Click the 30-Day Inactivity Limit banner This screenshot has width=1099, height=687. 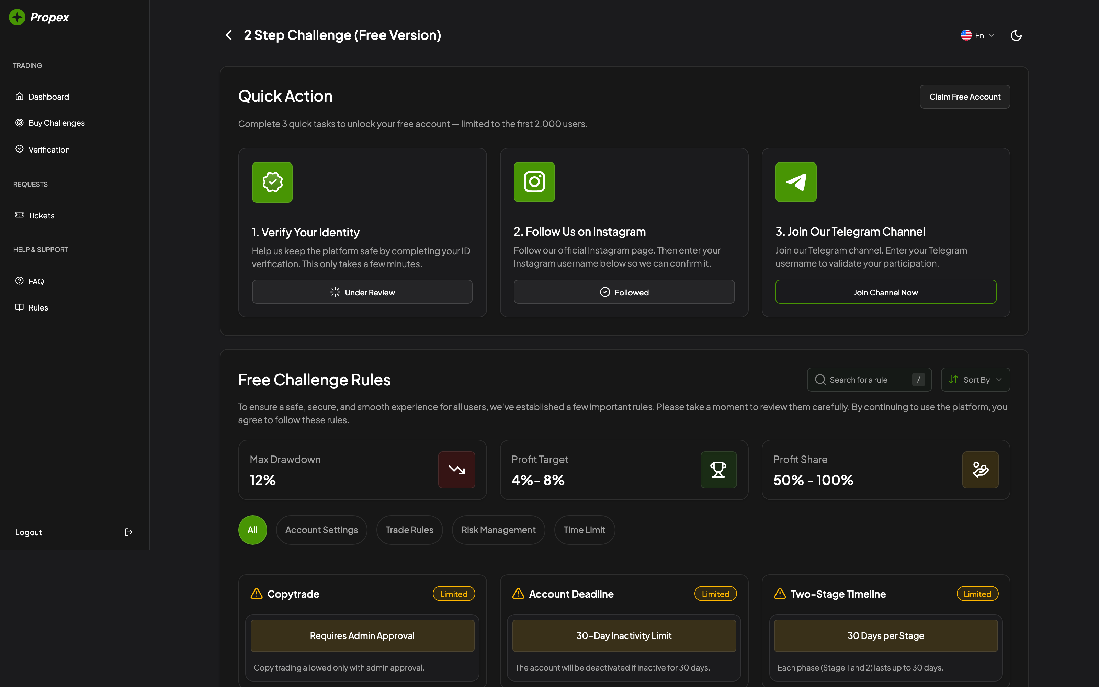(x=624, y=636)
